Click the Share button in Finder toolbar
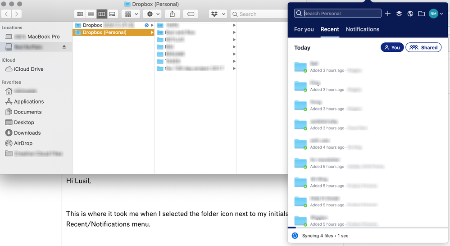 172,14
